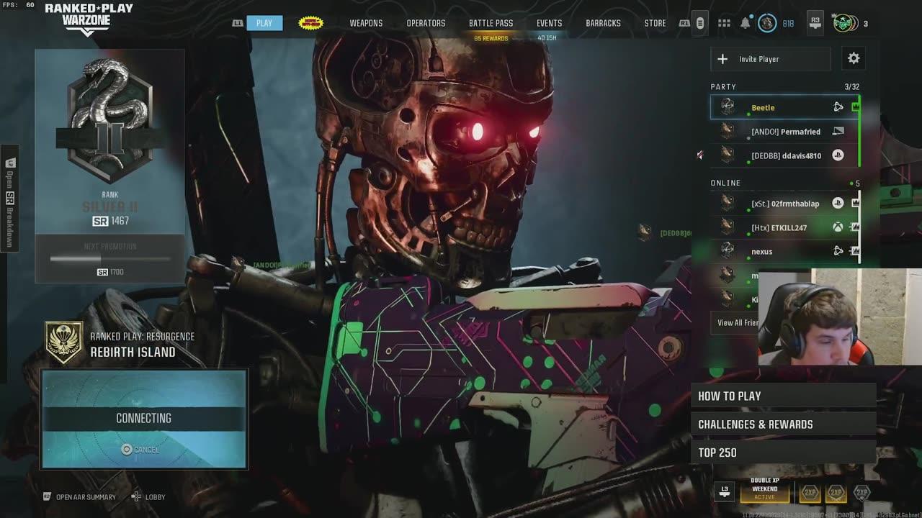Select online friend nexus
This screenshot has width=922, height=518.
tap(784, 251)
